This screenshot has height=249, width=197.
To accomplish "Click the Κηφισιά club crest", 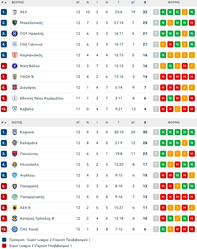I will tap(14, 132).
